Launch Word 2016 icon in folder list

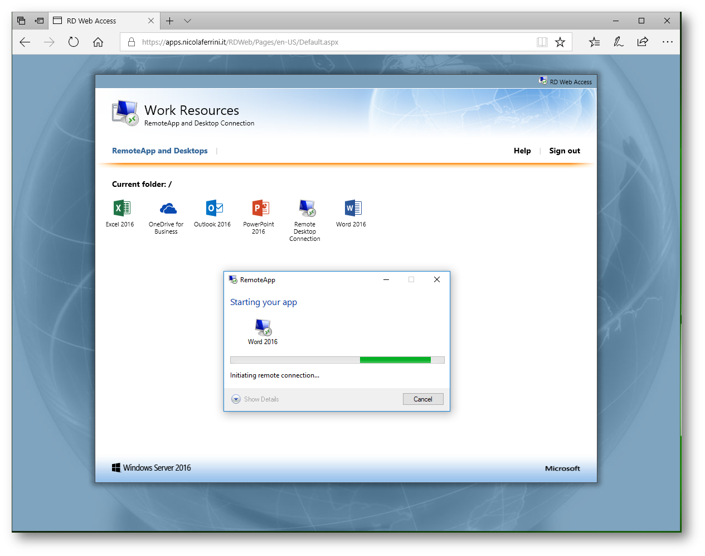[353, 208]
